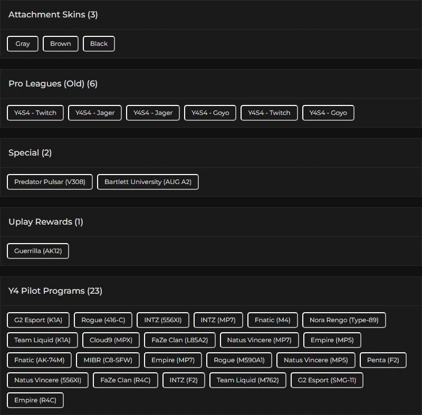Select Nora Rengo (Type-89) skin
The height and width of the screenshot is (415, 422).
344,320
